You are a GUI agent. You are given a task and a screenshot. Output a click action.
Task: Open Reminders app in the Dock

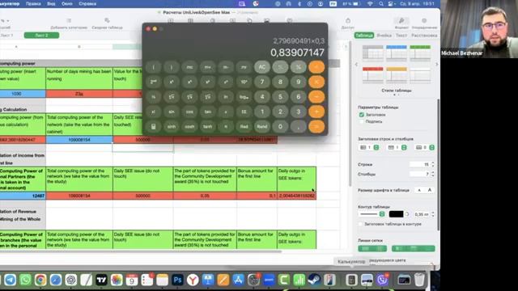[147, 280]
